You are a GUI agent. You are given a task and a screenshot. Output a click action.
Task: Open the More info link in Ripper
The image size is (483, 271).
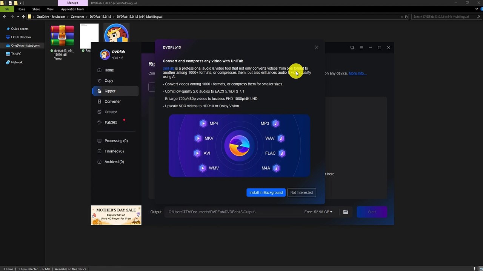point(357,73)
